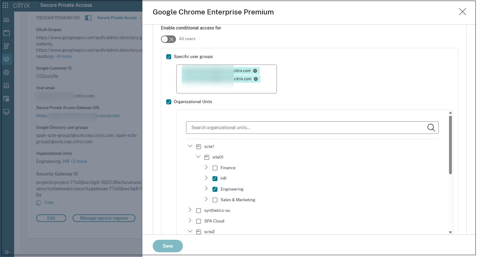This screenshot has height=257, width=477.
Task: Click the copy icon under Security Gateway ID
Action: (39, 203)
